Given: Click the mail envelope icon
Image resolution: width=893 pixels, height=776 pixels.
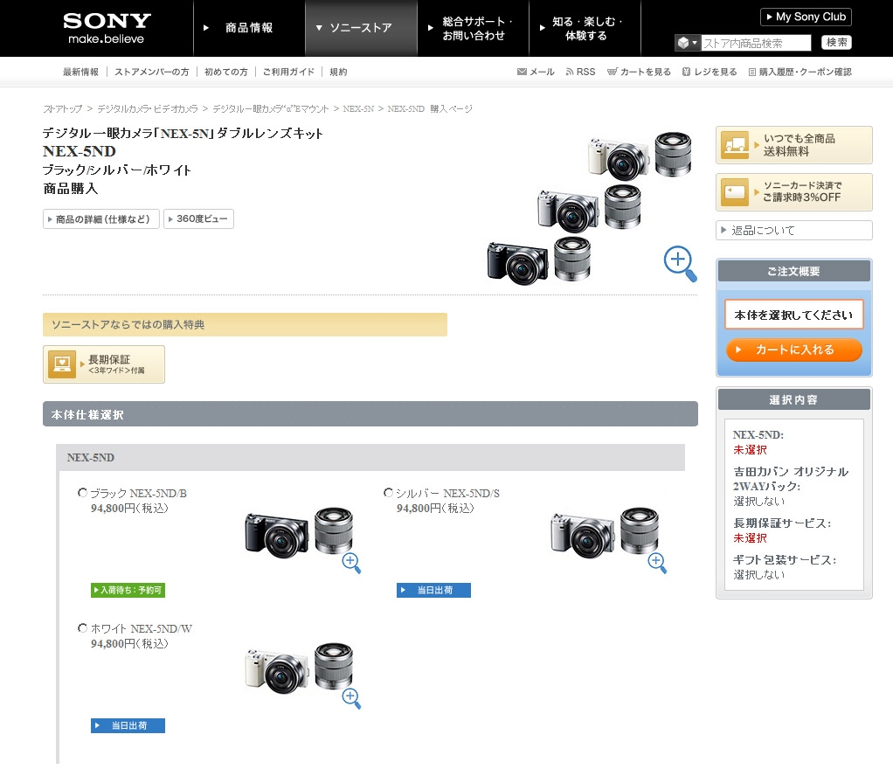Looking at the screenshot, I should coord(522,72).
